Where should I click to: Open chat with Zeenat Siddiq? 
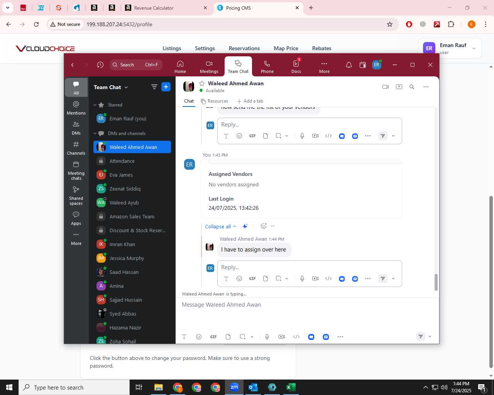click(132, 189)
